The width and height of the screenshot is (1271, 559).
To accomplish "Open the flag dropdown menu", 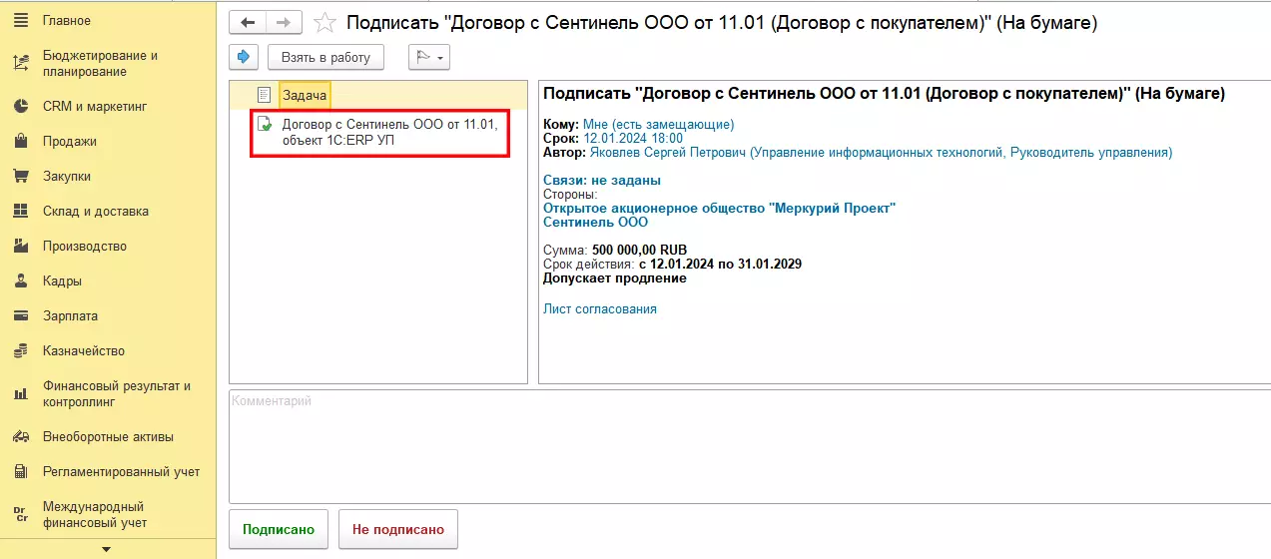I will coord(429,57).
